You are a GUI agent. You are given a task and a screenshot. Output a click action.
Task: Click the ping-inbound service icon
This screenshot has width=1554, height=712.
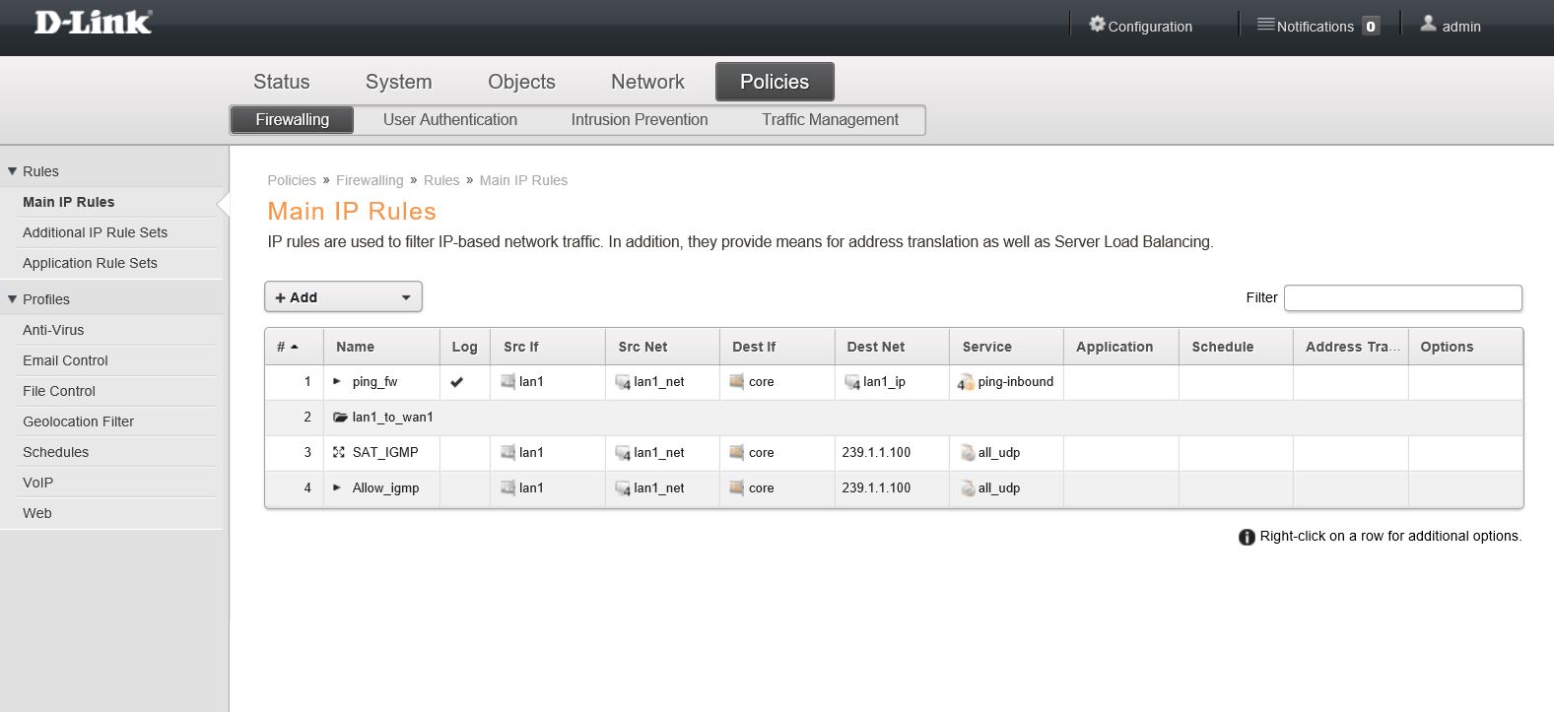966,383
